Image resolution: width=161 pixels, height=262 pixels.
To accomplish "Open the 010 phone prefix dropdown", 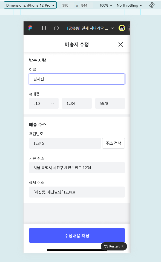I will [x=44, y=103].
